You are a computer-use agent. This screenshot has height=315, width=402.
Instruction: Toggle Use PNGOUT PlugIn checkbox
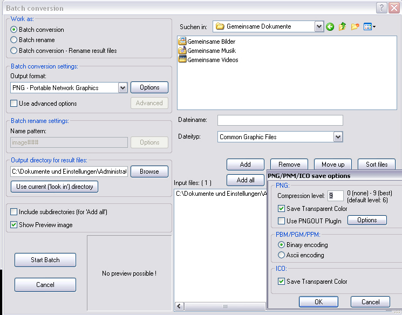[x=281, y=221]
